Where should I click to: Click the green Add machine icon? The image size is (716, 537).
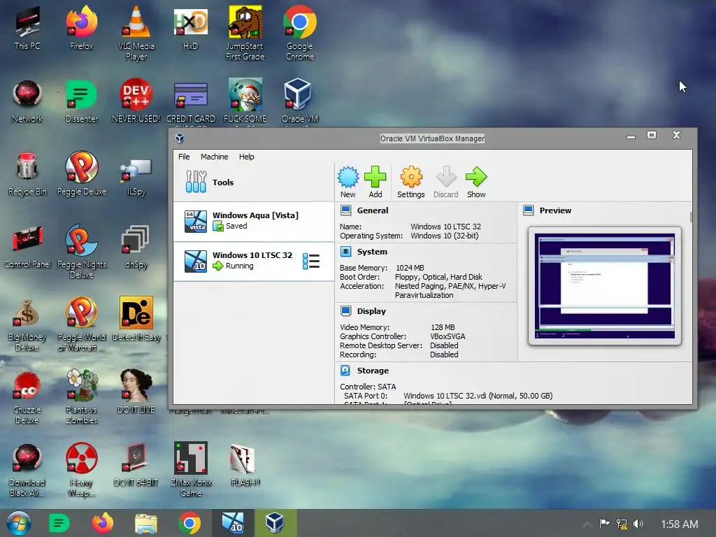point(375,182)
